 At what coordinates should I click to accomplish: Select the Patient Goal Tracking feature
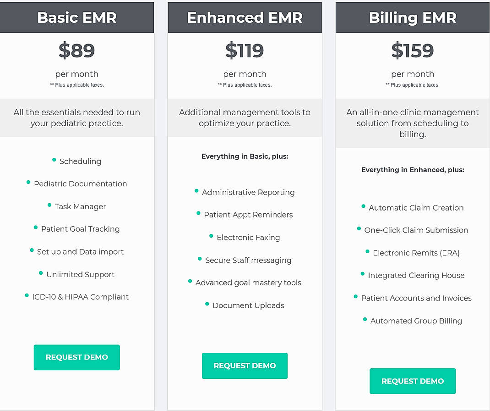point(80,228)
